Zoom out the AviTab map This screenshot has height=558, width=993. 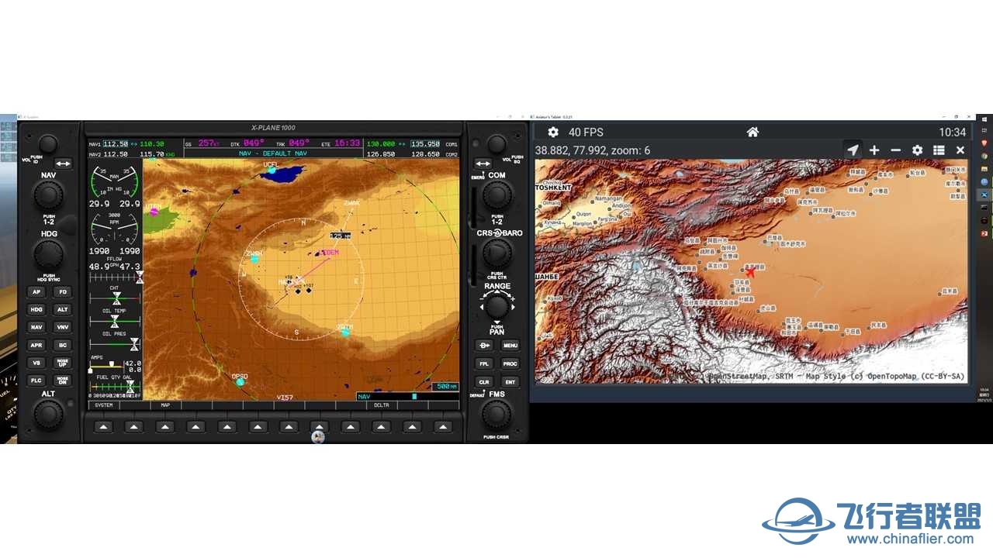click(896, 150)
